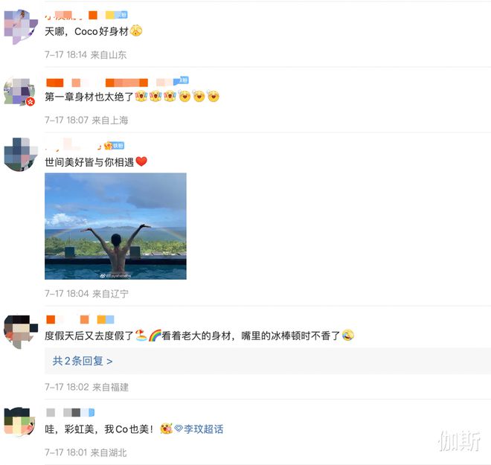The width and height of the screenshot is (491, 465).
Task: Click the fan badge beside first username
Action: [121, 15]
